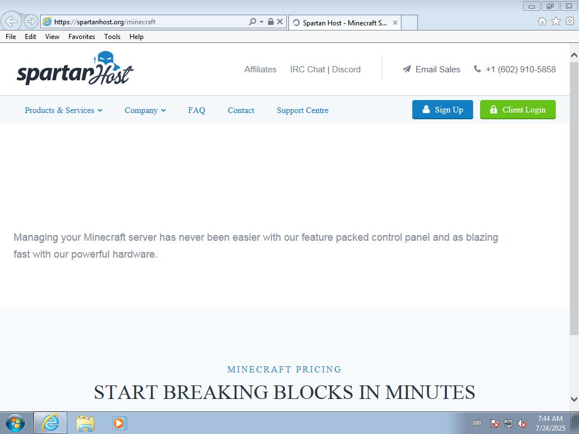The image size is (579, 434).
Task: Click the phone number +1 (602) 910-5858
Action: tap(521, 70)
